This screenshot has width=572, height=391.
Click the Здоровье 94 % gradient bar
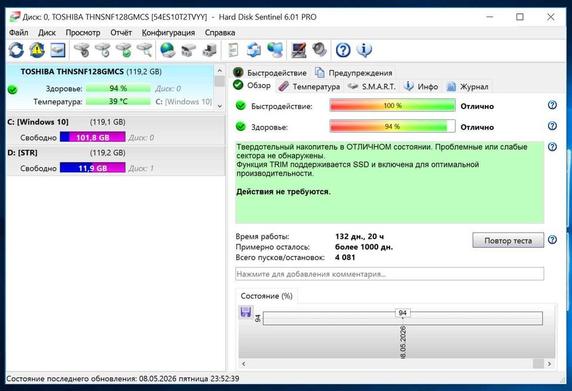click(392, 126)
